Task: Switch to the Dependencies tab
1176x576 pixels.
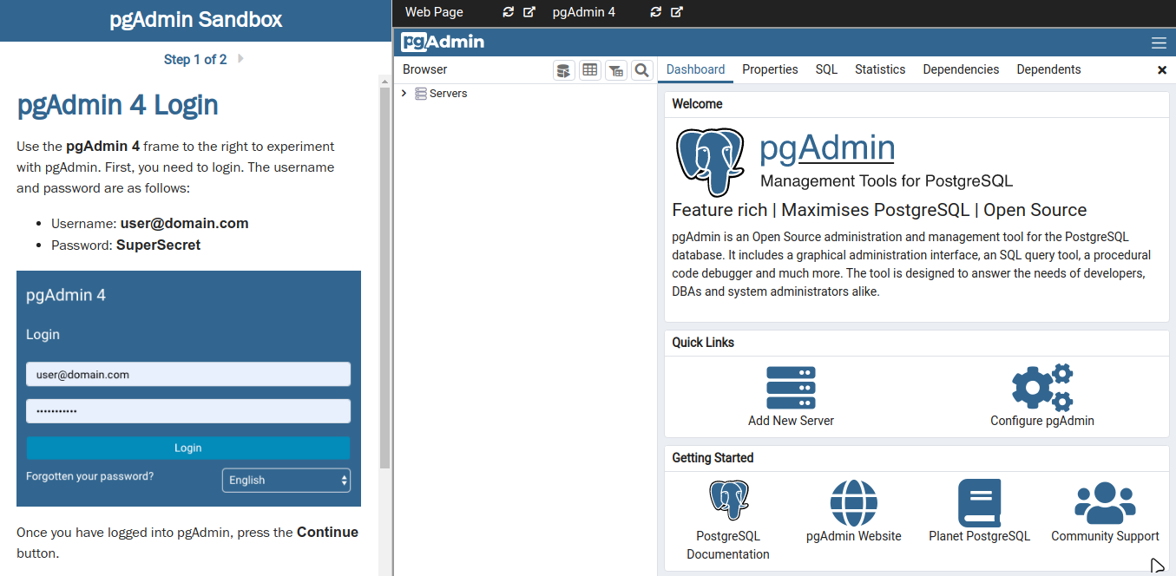Action: (961, 69)
